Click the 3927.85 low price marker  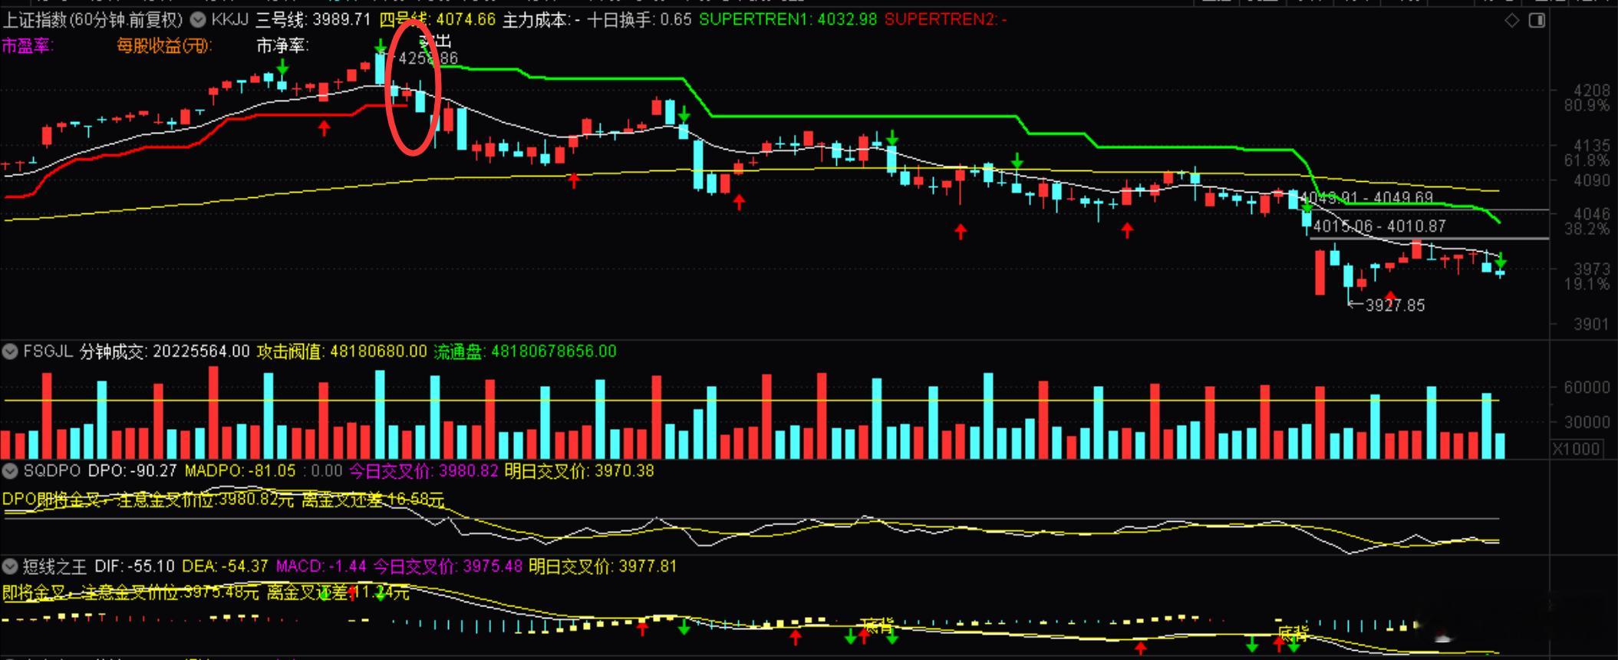pyautogui.click(x=1395, y=305)
